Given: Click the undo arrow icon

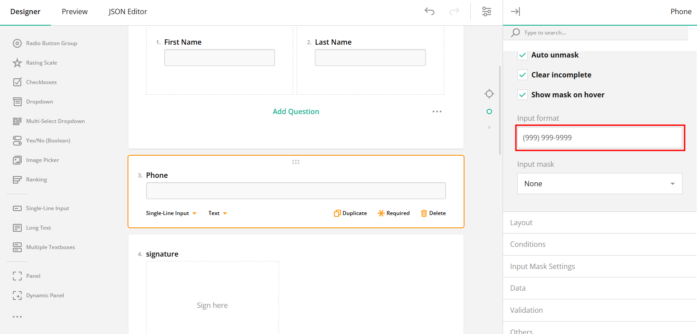Looking at the screenshot, I should [x=429, y=12].
